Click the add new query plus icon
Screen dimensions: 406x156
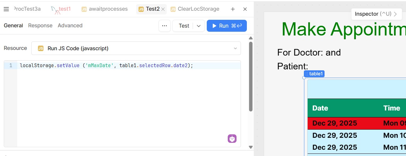point(233,9)
